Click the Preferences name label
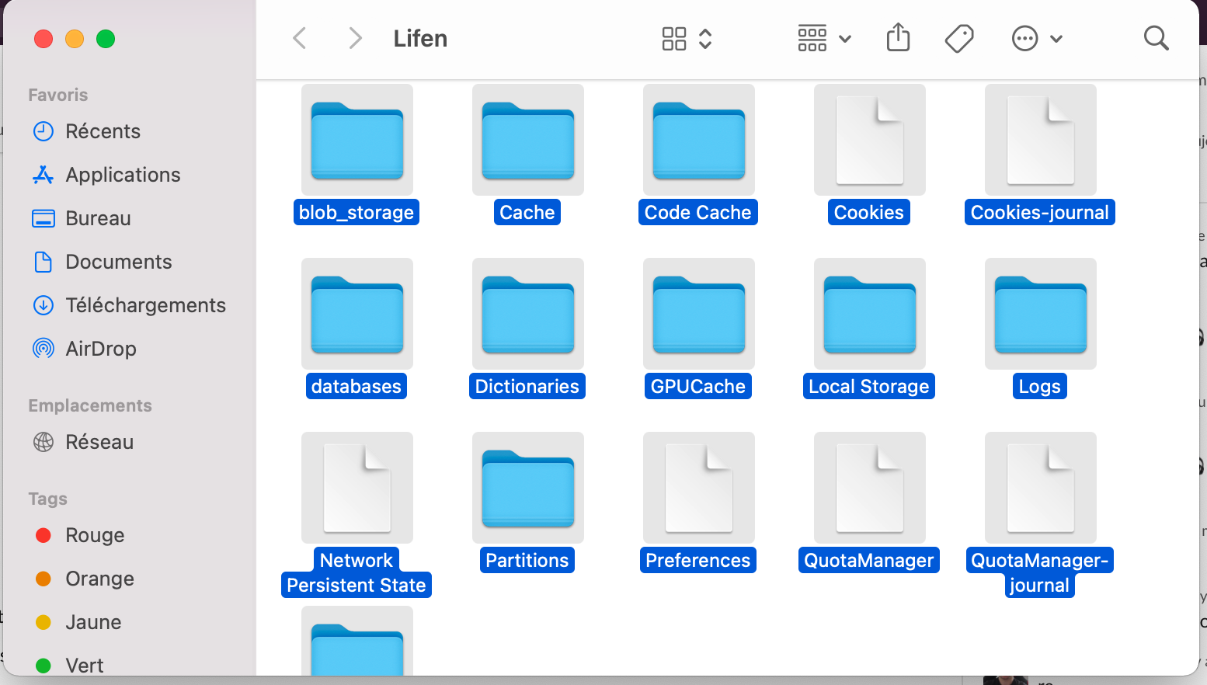 [698, 560]
